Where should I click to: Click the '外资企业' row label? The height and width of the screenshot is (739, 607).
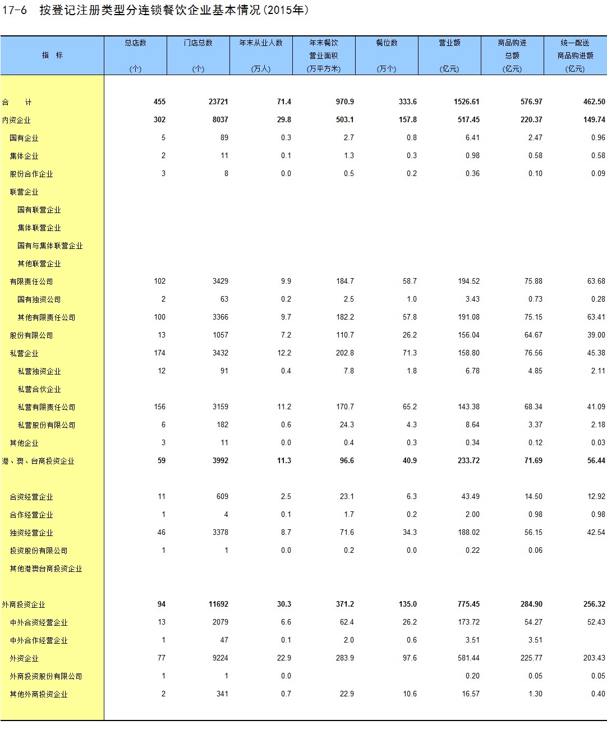pos(24,658)
